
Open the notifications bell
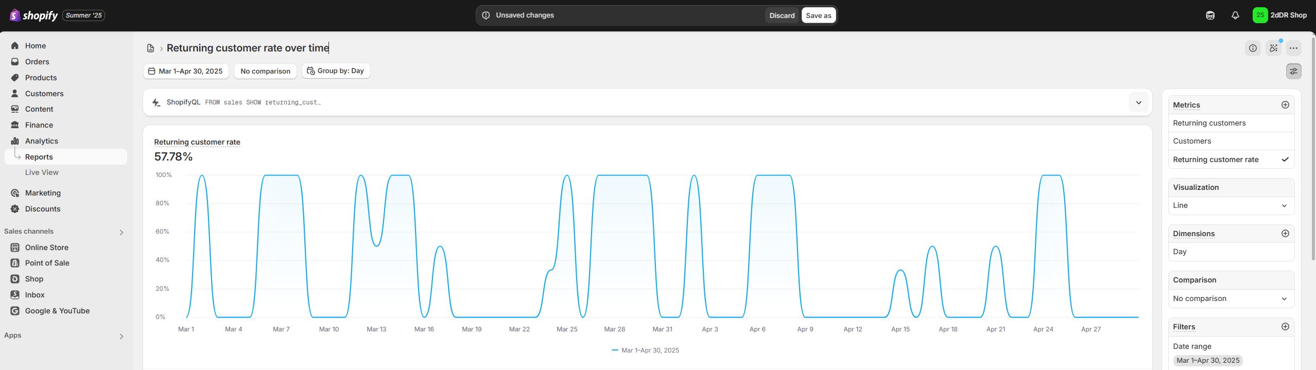(1235, 15)
